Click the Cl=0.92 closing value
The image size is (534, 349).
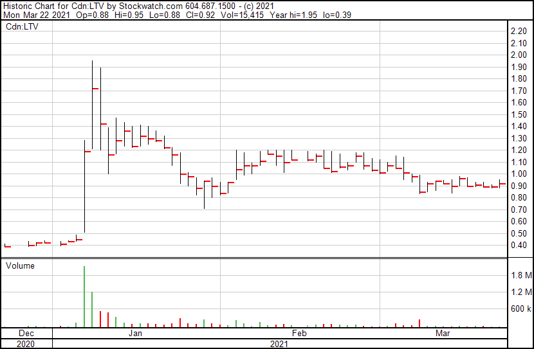coord(200,15)
